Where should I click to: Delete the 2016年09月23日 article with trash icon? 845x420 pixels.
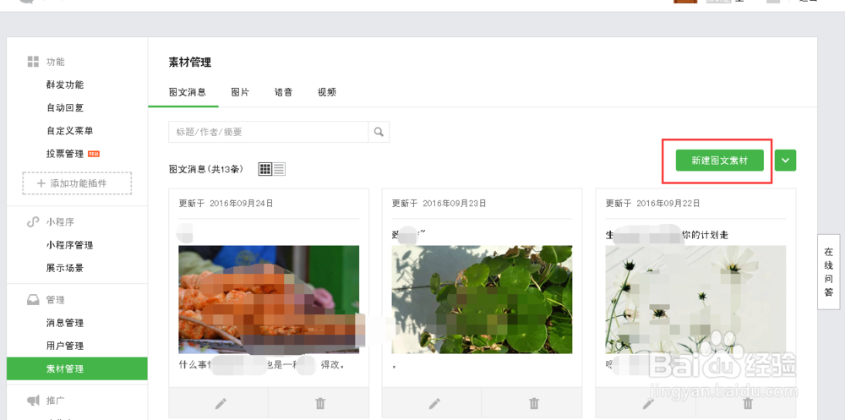coord(533,403)
